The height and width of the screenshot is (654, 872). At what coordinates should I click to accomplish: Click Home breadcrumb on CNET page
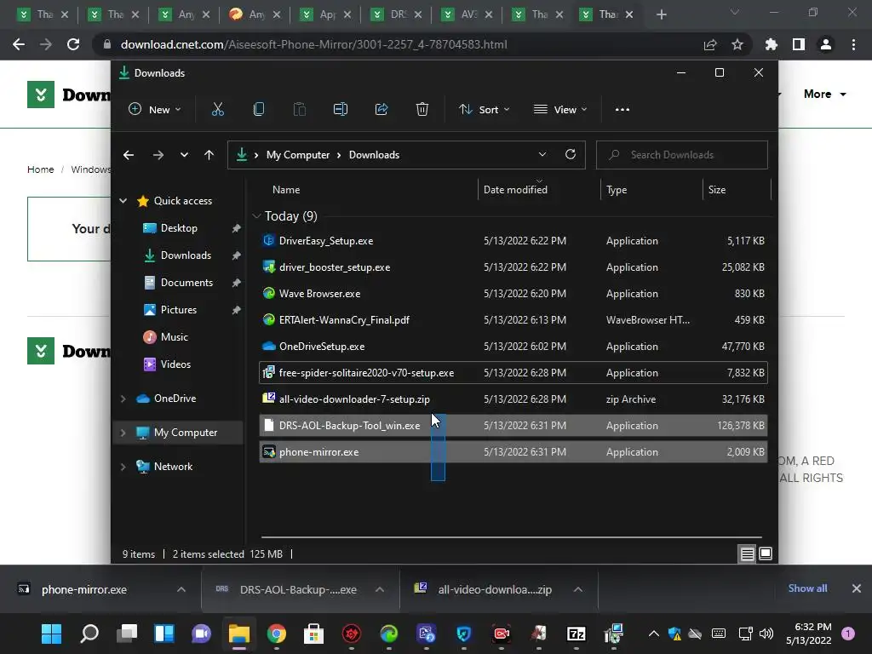(x=41, y=169)
